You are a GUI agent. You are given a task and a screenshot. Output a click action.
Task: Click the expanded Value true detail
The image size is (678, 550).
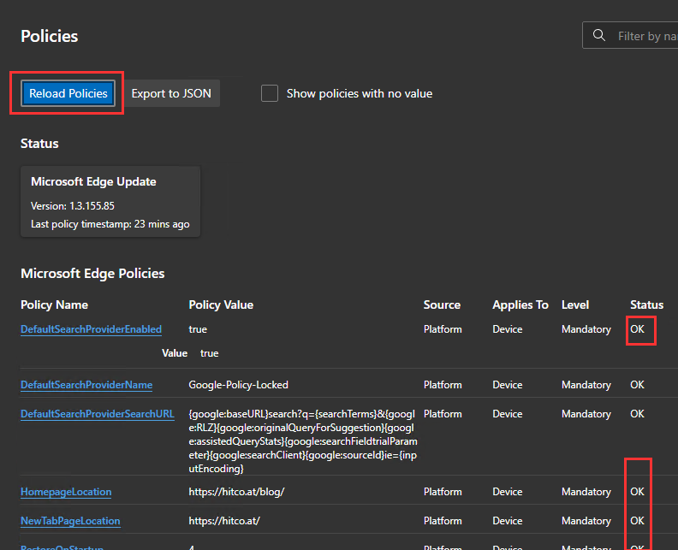[x=190, y=353]
